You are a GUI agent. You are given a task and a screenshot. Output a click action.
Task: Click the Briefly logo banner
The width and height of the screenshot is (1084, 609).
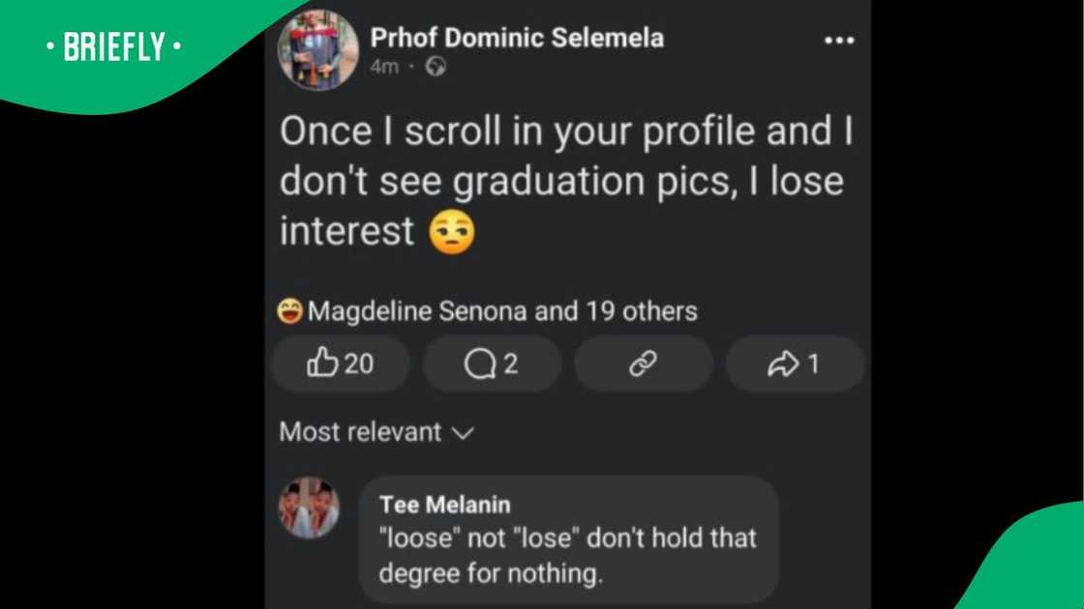(x=112, y=44)
